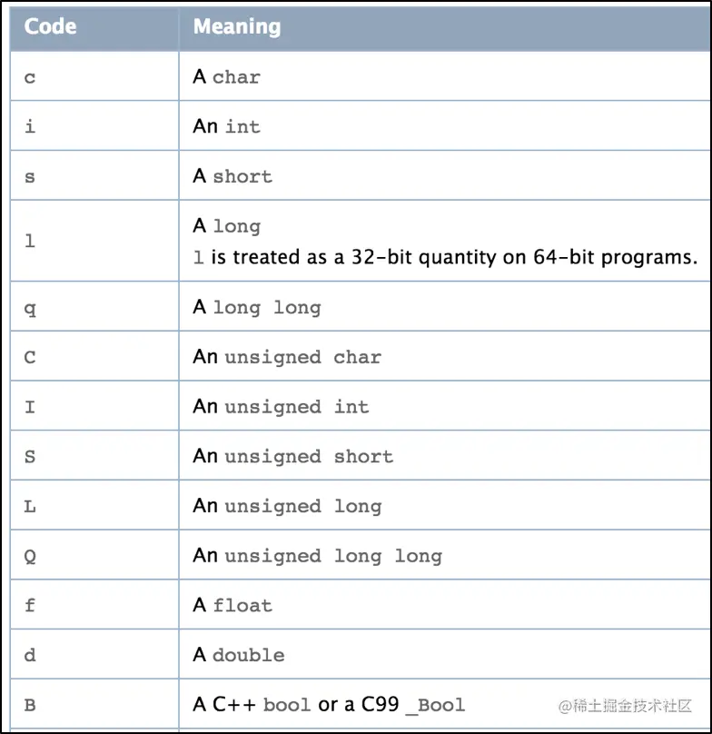
Task: Click the 'An unsigned long long' text
Action: pyautogui.click(x=317, y=555)
